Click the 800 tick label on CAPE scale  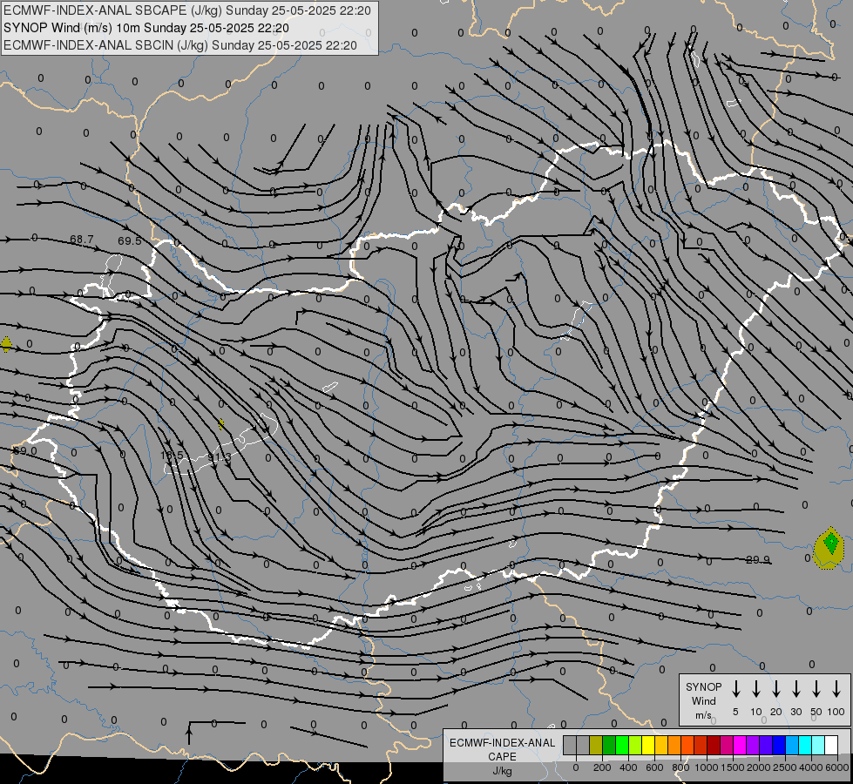(x=680, y=767)
